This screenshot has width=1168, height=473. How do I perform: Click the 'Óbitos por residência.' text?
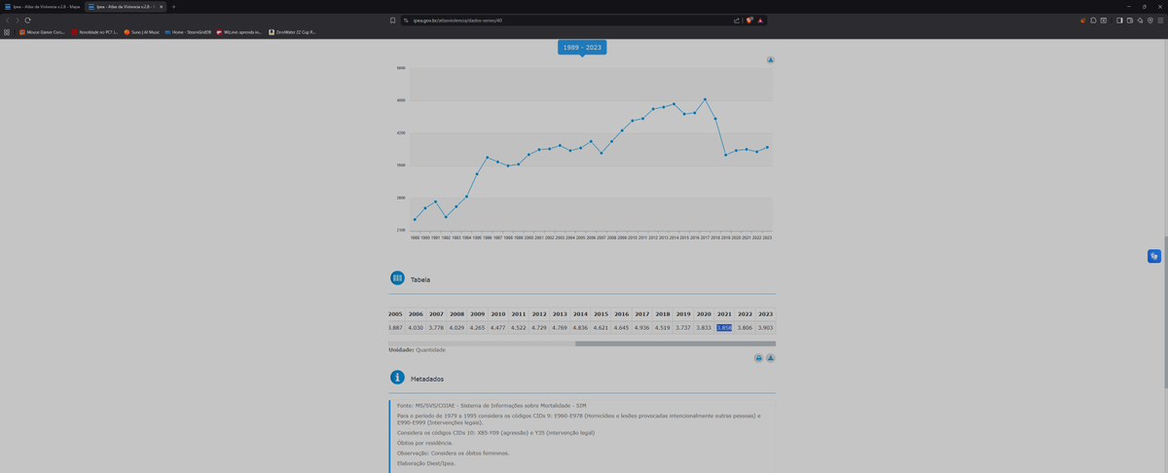point(425,443)
